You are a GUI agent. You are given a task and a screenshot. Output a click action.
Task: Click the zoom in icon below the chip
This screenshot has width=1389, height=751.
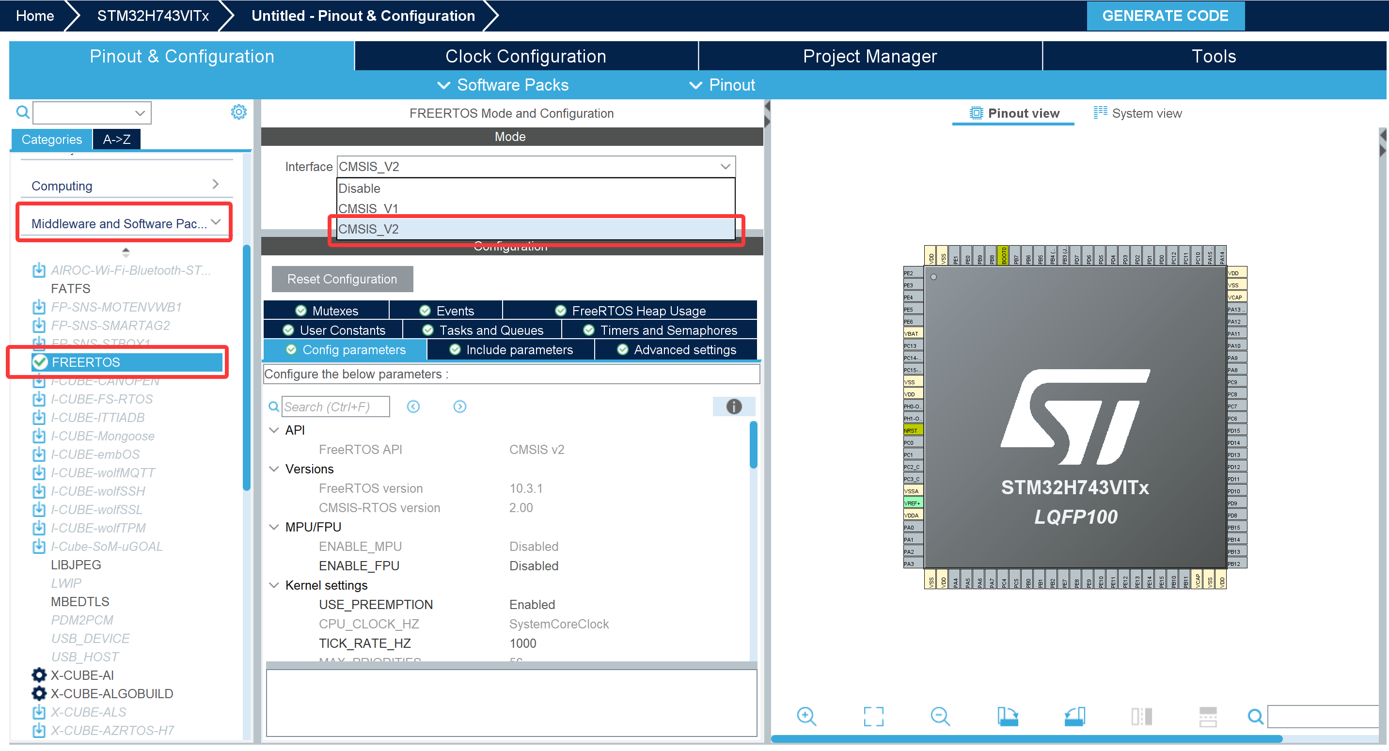tap(806, 717)
